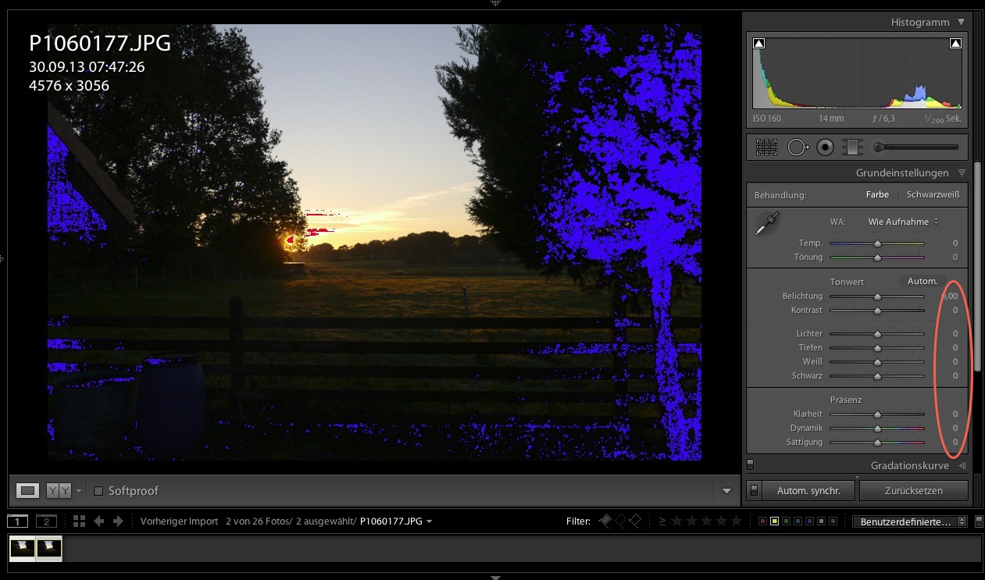The image size is (985, 580).
Task: Open the Benutzerdefinierte filter dropdown
Action: tap(909, 521)
